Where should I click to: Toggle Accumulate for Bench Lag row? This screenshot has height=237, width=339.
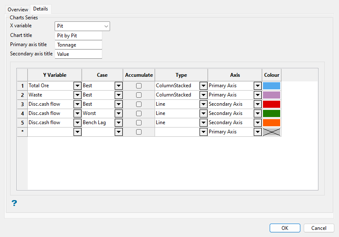[139, 122]
